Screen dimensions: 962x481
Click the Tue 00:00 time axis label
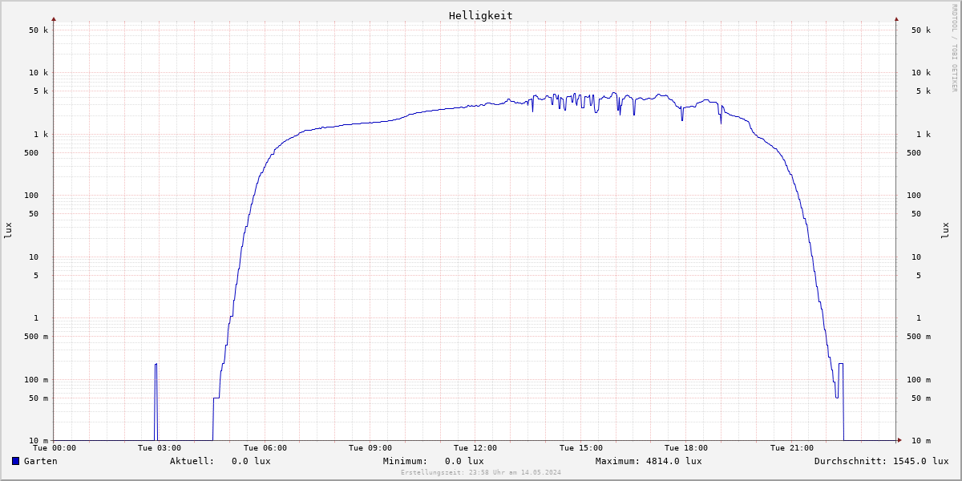(x=55, y=448)
